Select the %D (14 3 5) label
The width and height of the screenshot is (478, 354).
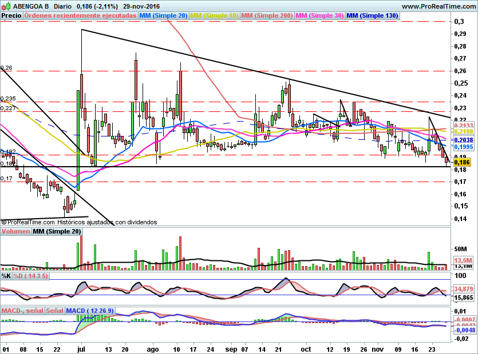(x=31, y=276)
